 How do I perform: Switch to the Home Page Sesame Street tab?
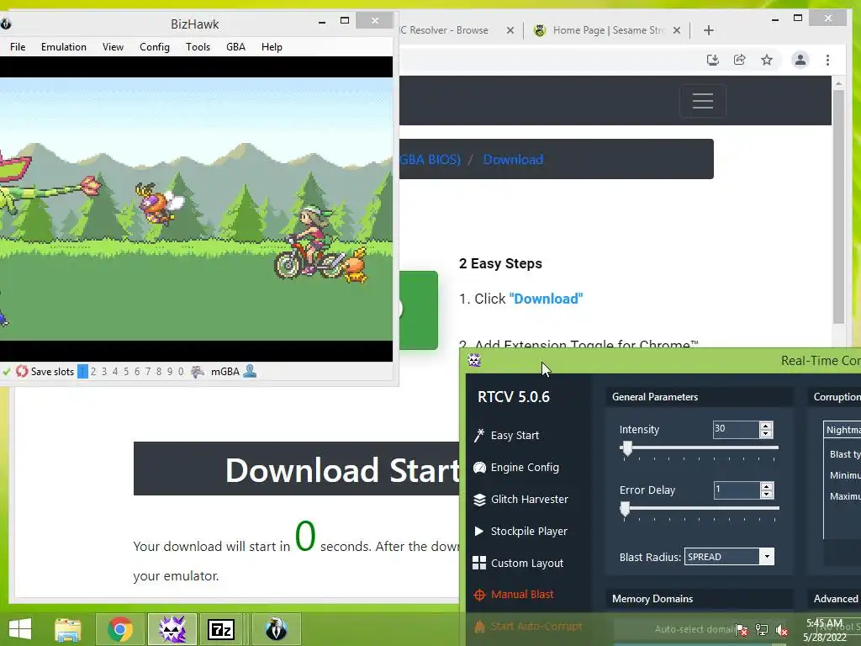[x=609, y=30]
